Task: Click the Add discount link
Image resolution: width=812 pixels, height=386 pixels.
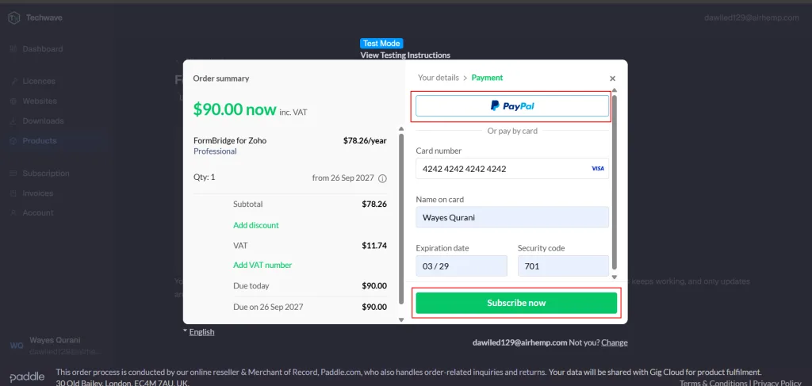Action: point(256,225)
